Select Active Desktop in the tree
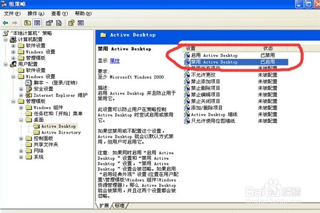This screenshot has height=213, width=320. click(x=59, y=126)
